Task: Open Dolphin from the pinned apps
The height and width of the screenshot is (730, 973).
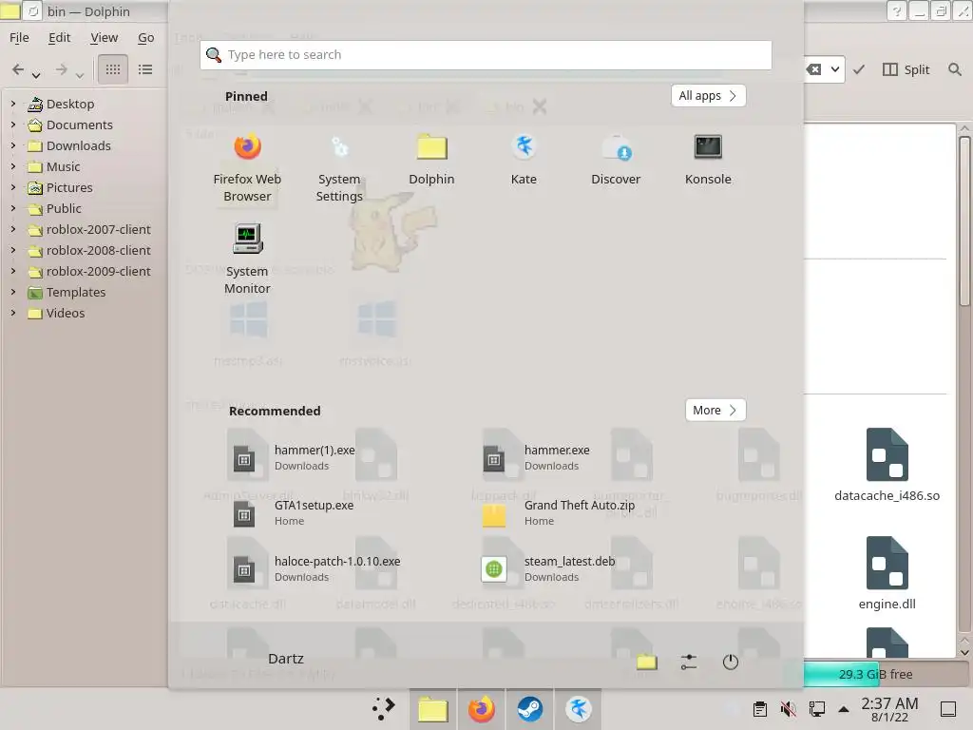Action: click(x=431, y=159)
